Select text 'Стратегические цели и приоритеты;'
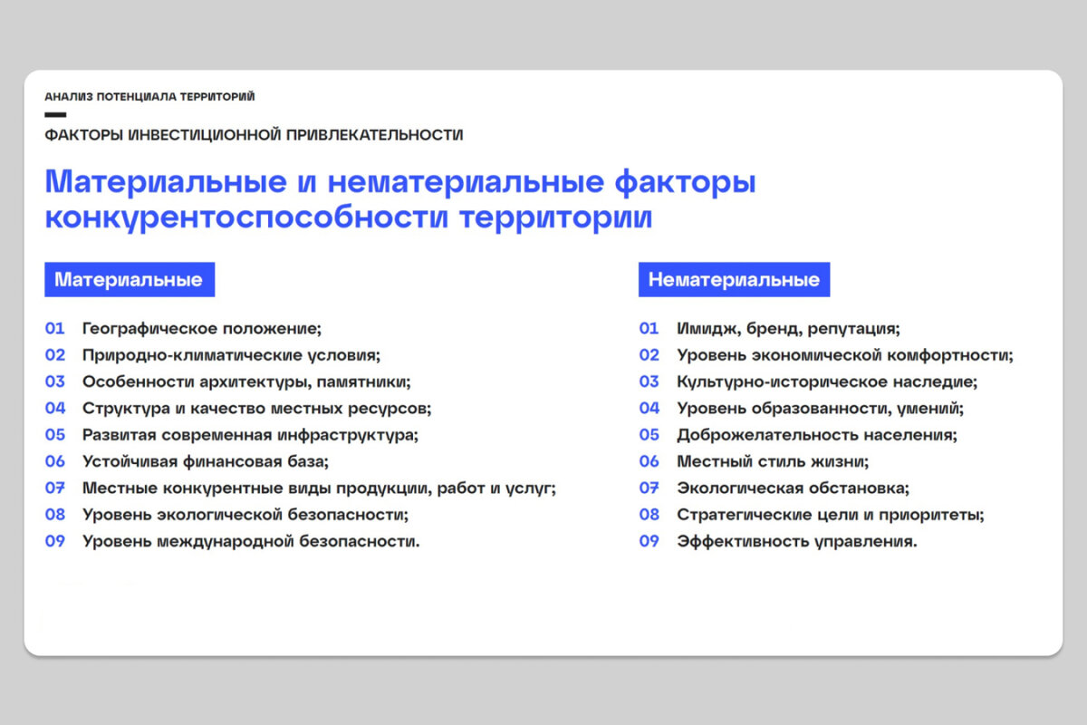 click(831, 515)
